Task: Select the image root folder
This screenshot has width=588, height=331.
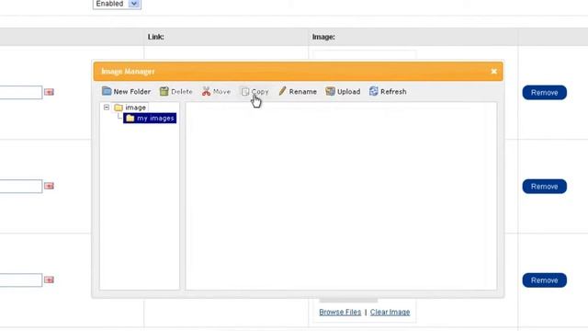Action: (x=130, y=108)
